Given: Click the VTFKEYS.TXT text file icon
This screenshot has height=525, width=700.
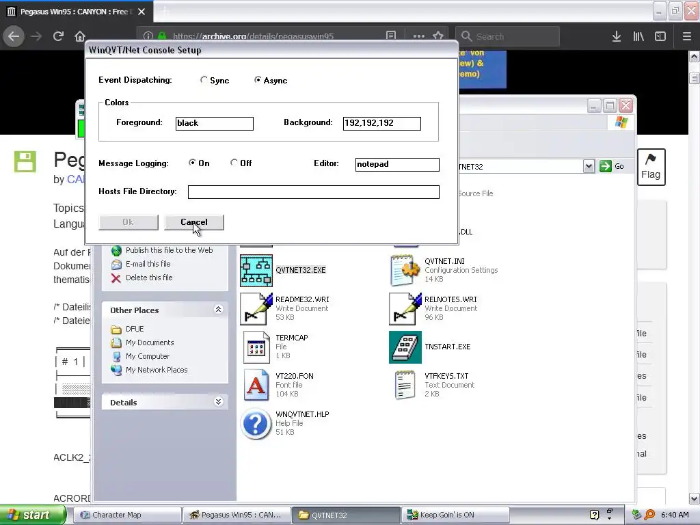Looking at the screenshot, I should [405, 385].
